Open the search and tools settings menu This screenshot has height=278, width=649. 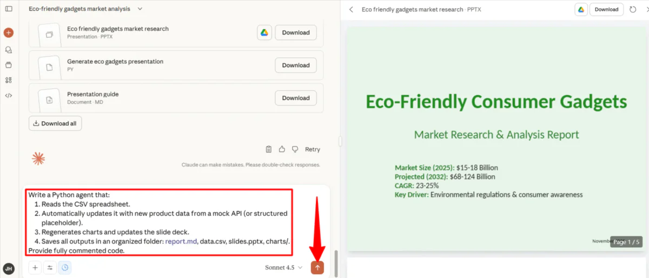(x=50, y=267)
